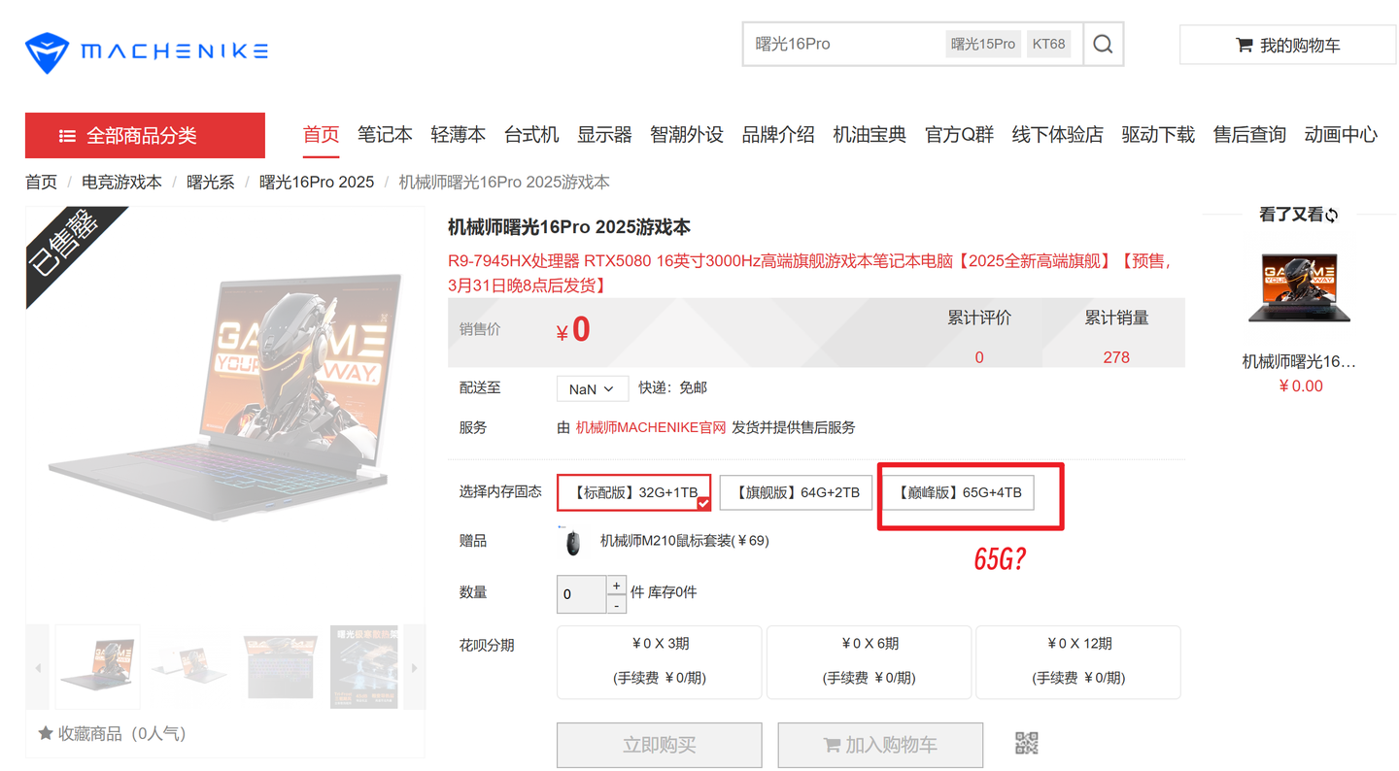Image resolution: width=1399 pixels, height=771 pixels.
Task: Open the 轻薄本 menu item
Action: tap(458, 135)
